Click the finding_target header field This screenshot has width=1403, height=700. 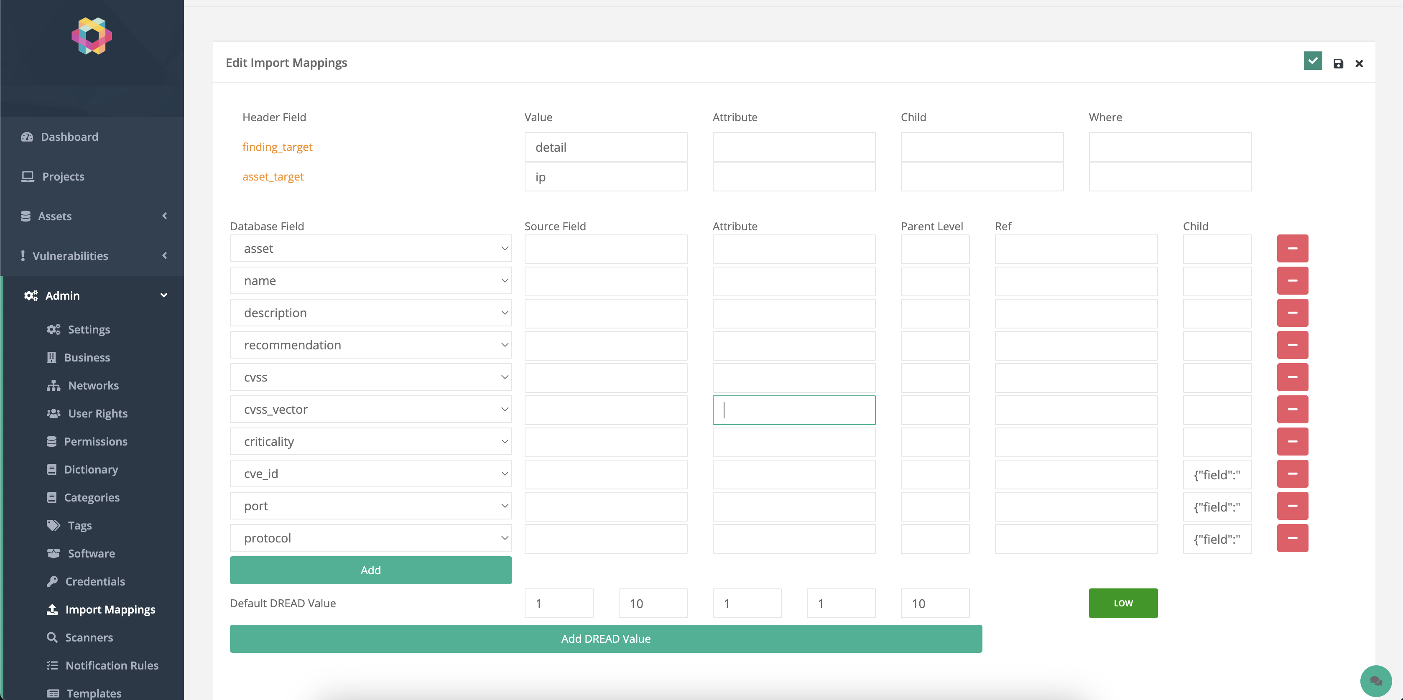click(x=277, y=147)
